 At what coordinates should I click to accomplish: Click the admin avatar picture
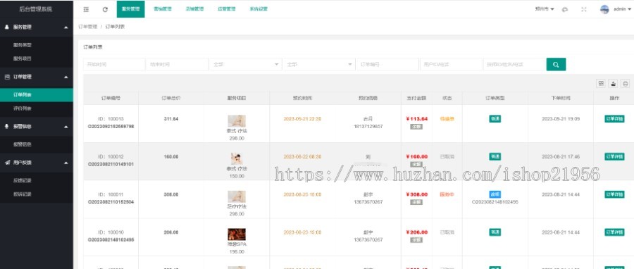pos(604,9)
